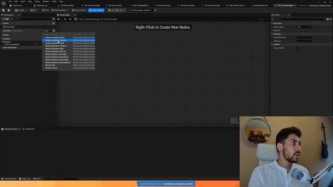Collapse the Graphs section
The width and height of the screenshot is (333, 187).
click(x=2, y=23)
